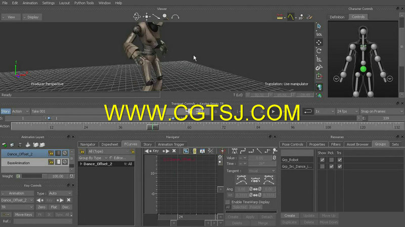Toggle lock on BaseAnimation layer
Viewport: 405px width, 227px height.
click(51, 162)
